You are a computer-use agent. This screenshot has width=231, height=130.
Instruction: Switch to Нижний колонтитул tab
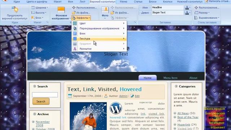point(190,1)
